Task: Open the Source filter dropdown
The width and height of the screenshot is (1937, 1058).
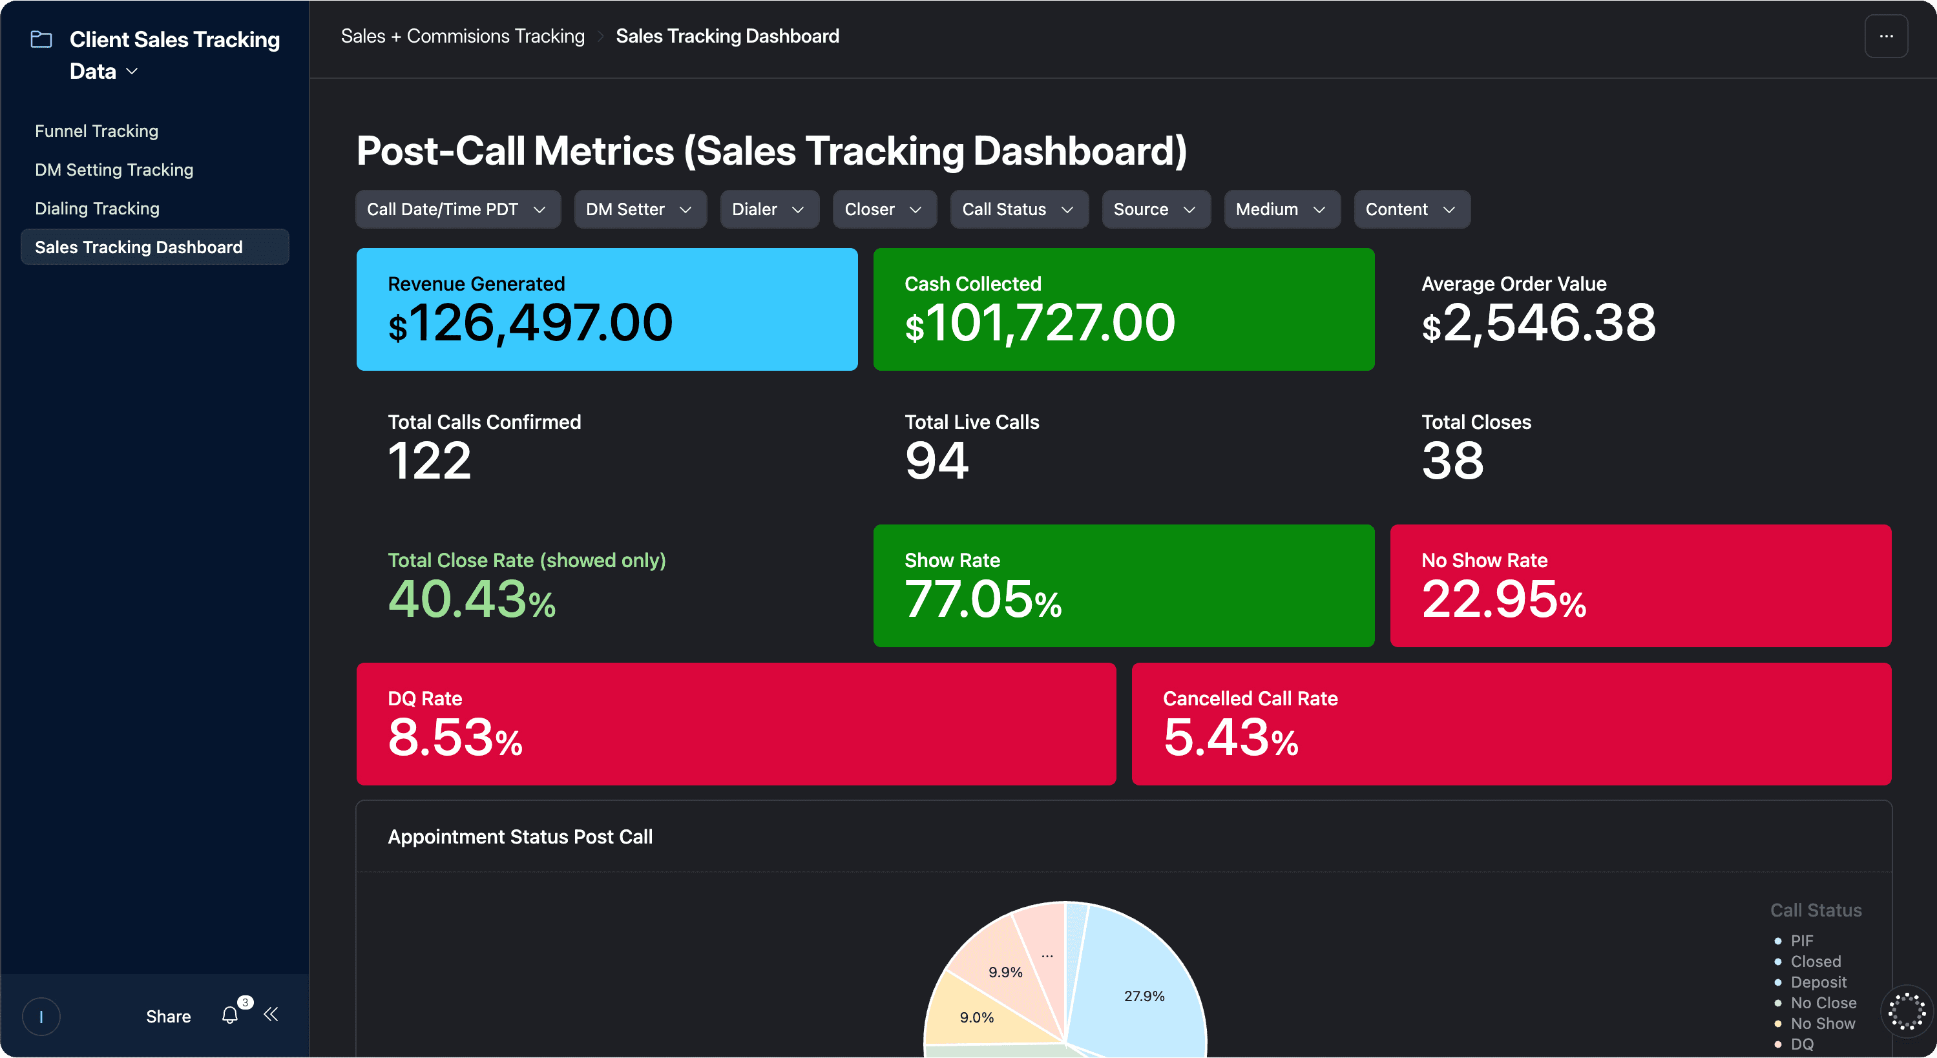Action: coord(1155,209)
